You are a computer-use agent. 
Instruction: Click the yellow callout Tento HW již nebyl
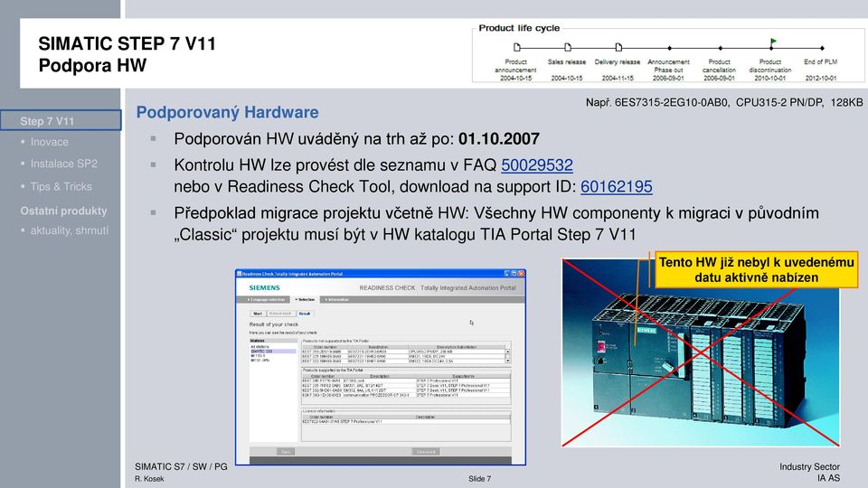(756, 270)
